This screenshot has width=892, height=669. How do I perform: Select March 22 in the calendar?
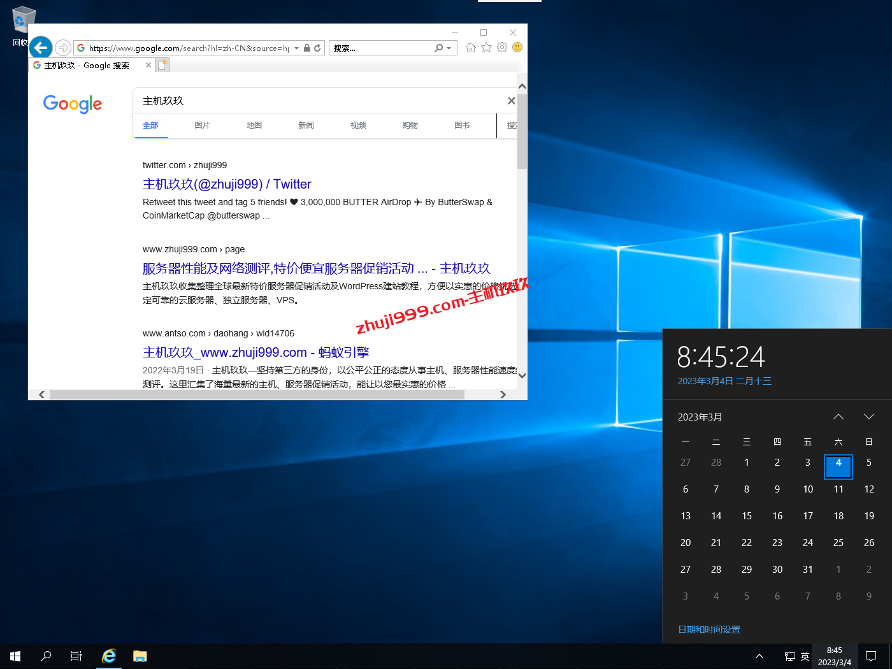click(747, 543)
